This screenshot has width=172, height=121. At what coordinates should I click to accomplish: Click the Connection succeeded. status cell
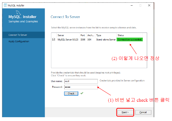(x=130, y=39)
